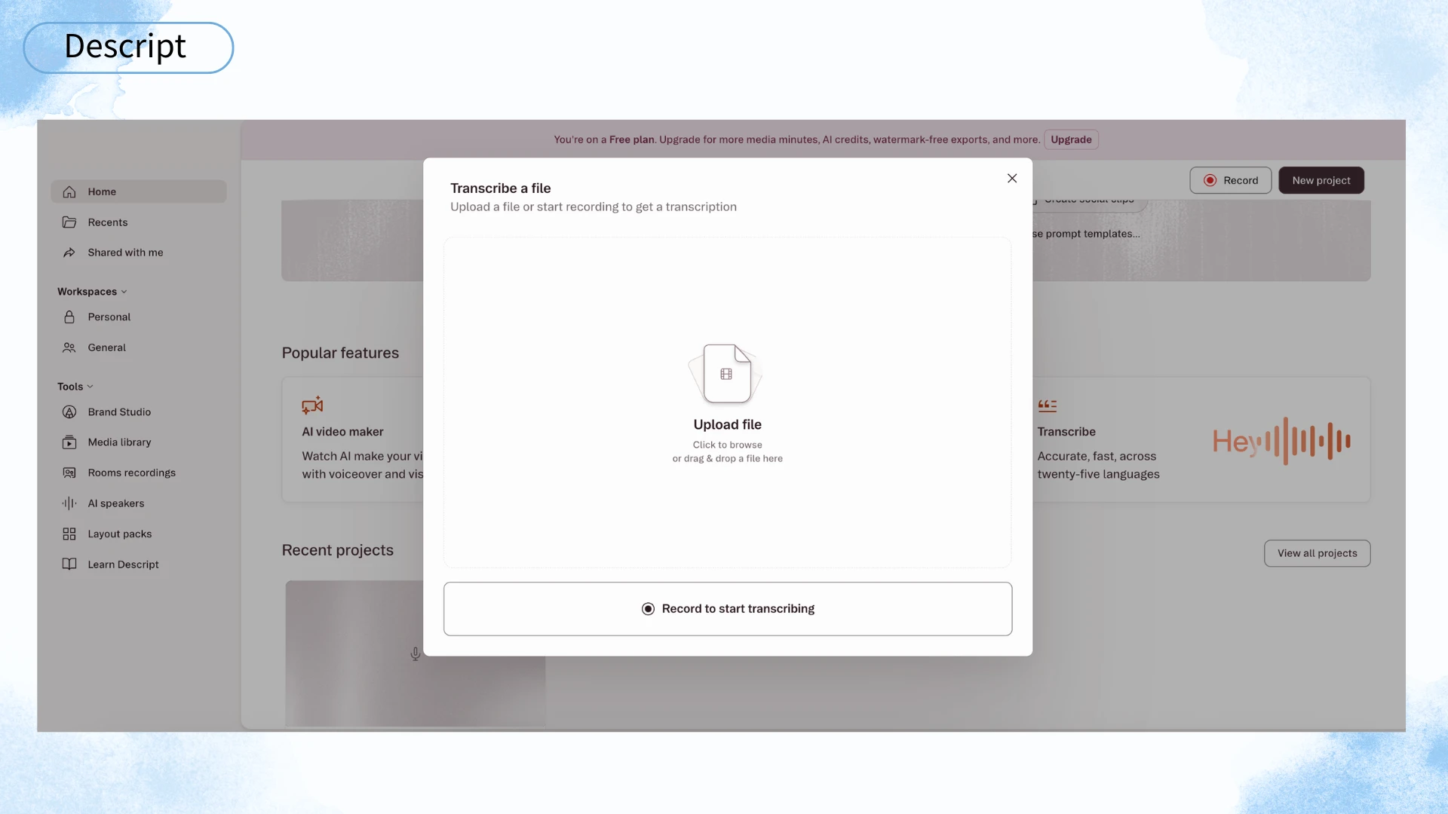Click the 'Media library' label
The image size is (1448, 814).
click(x=119, y=442)
